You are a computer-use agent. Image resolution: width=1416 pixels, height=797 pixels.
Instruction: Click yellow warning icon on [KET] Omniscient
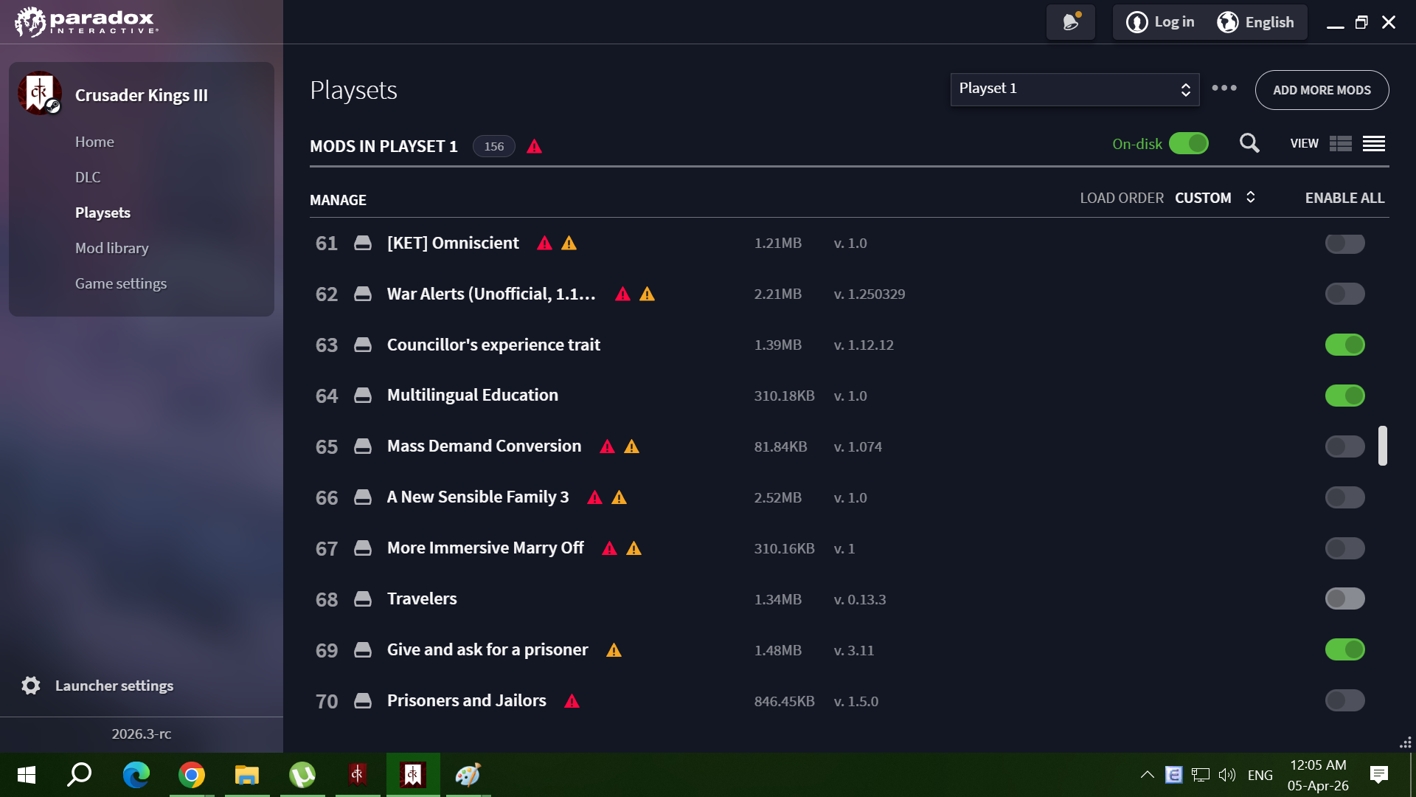tap(569, 244)
